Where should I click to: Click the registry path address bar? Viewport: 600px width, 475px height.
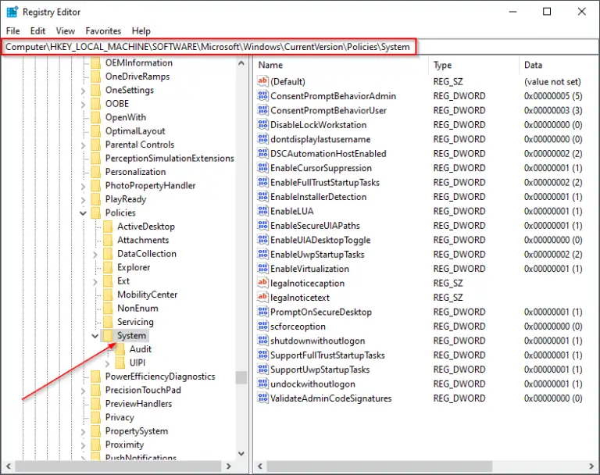point(208,47)
